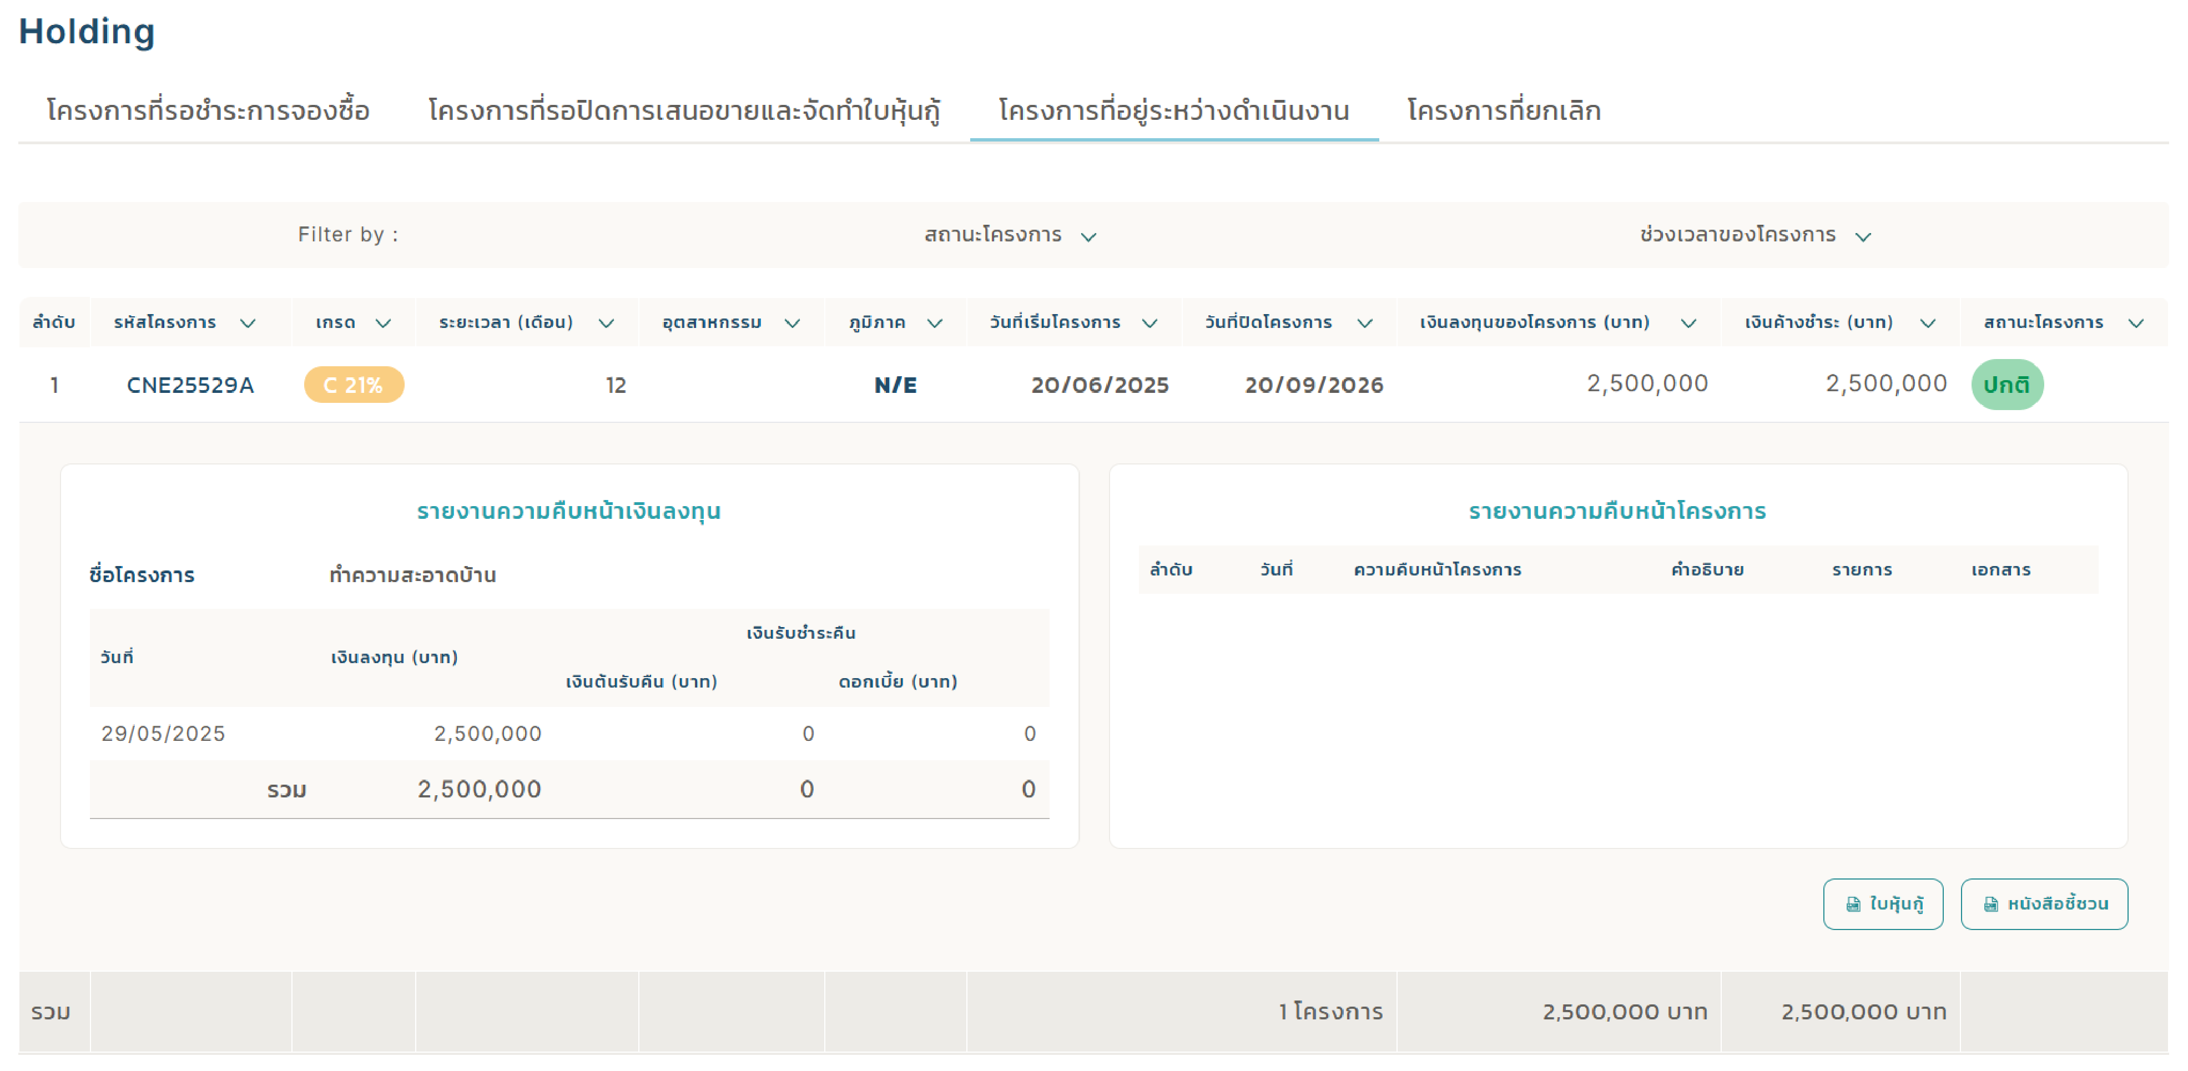Click duration value 12
2188x1071 pixels.
[x=616, y=386]
